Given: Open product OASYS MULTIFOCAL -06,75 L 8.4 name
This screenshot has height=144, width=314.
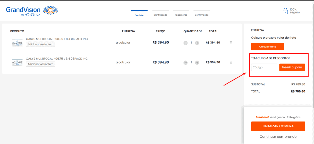Looking at the screenshot, I should pos(57,59).
